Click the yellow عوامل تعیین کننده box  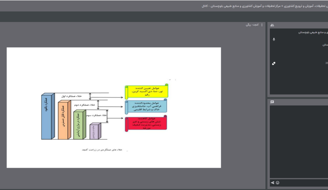click(146, 91)
